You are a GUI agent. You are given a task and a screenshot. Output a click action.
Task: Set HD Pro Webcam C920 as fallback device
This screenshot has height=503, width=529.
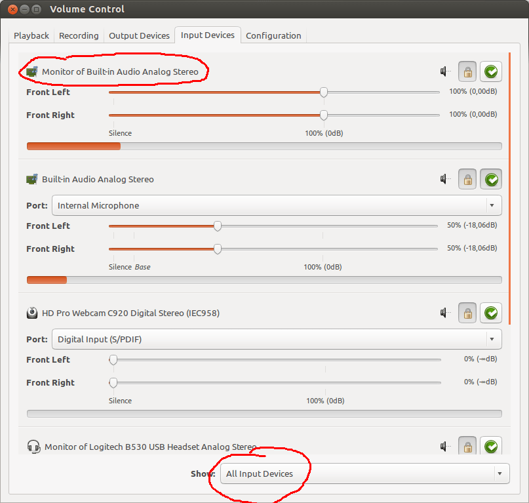pyautogui.click(x=490, y=313)
